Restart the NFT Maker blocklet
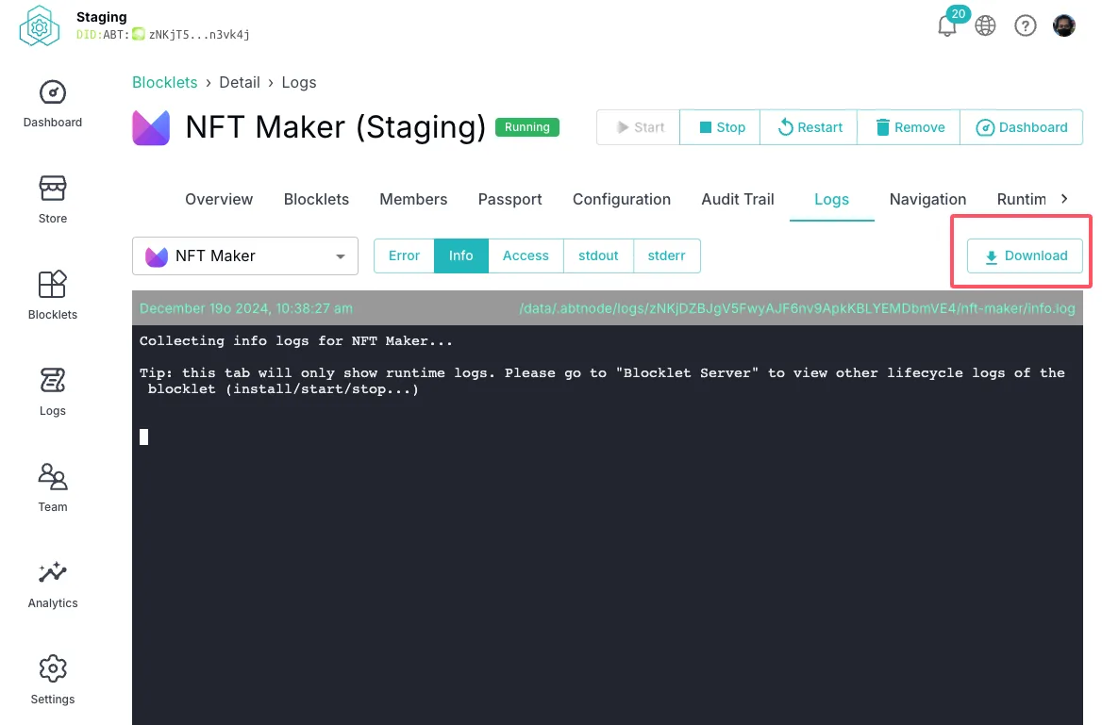The image size is (1102, 725). click(809, 127)
